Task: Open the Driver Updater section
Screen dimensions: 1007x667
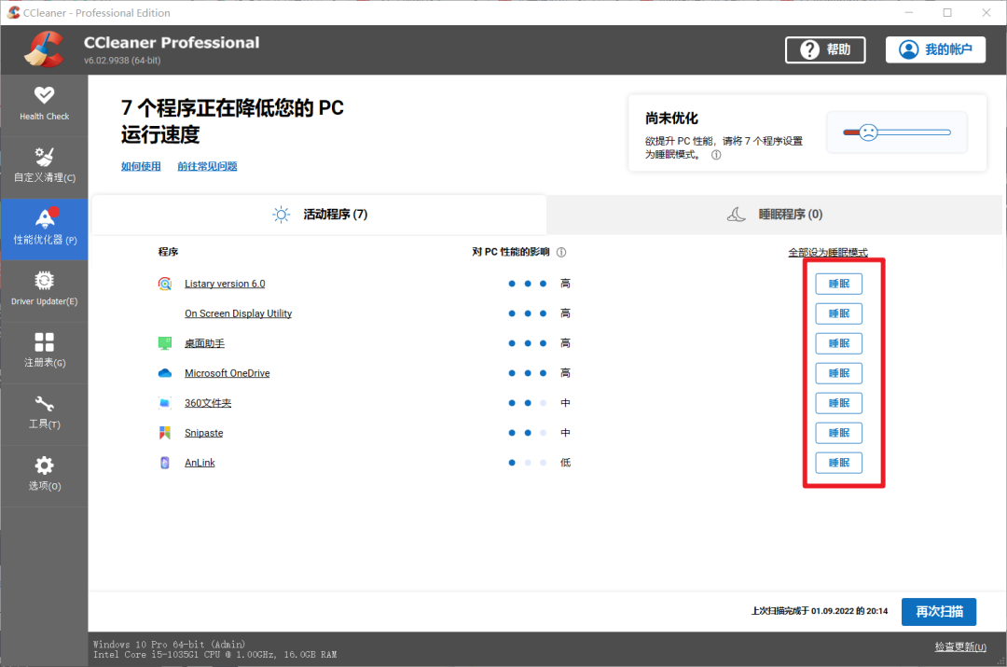Action: point(45,290)
